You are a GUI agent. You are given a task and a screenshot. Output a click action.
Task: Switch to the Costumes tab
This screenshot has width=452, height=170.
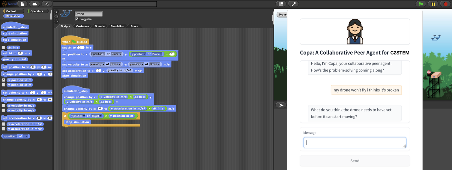click(82, 26)
